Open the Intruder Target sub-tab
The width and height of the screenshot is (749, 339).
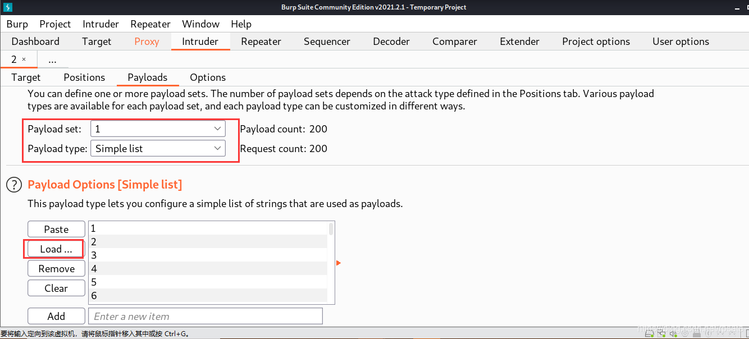click(x=26, y=77)
